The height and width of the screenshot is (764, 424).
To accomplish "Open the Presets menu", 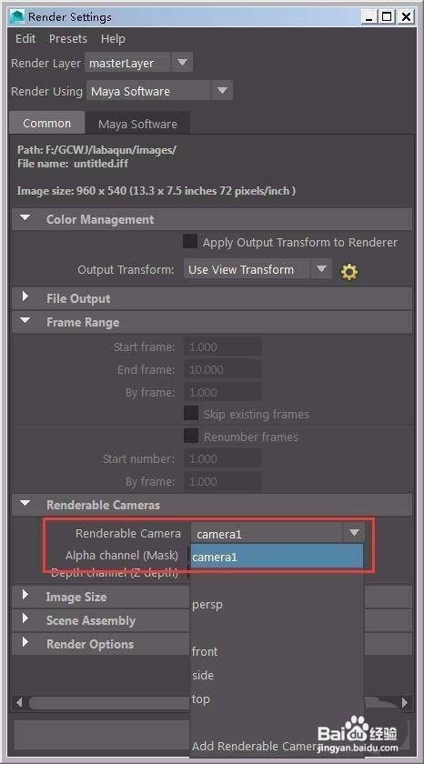I will point(67,38).
